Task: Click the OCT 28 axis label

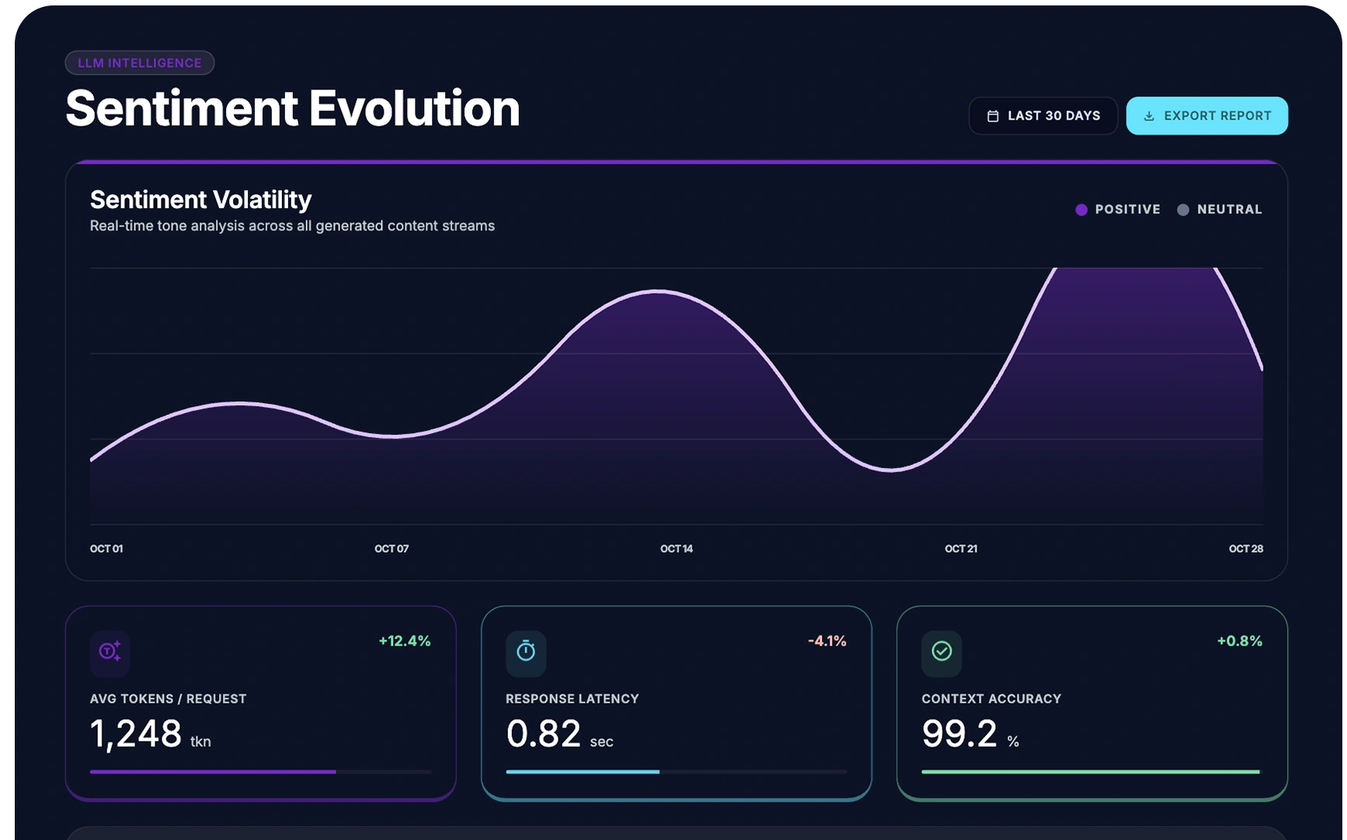Action: tap(1246, 549)
